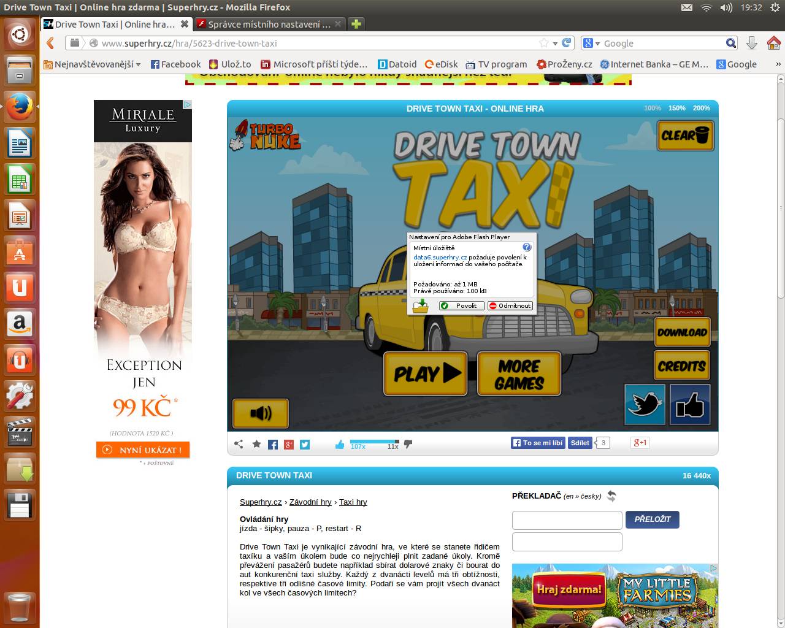Focus the first translator input field
This screenshot has width=785, height=628.
[567, 520]
